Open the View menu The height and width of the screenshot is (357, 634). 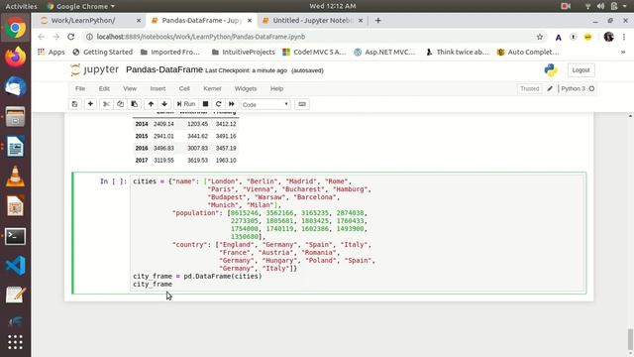click(x=130, y=88)
